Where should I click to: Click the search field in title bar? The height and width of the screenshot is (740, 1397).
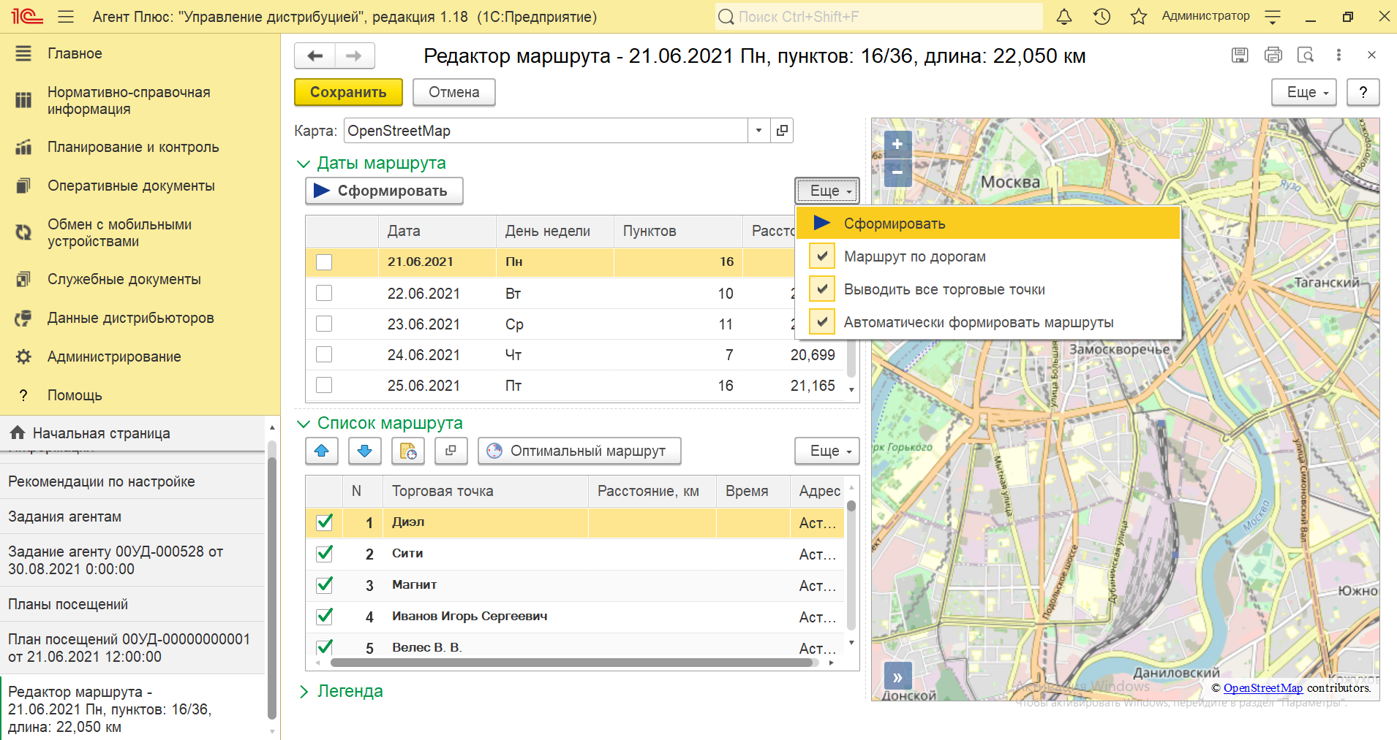coord(878,17)
